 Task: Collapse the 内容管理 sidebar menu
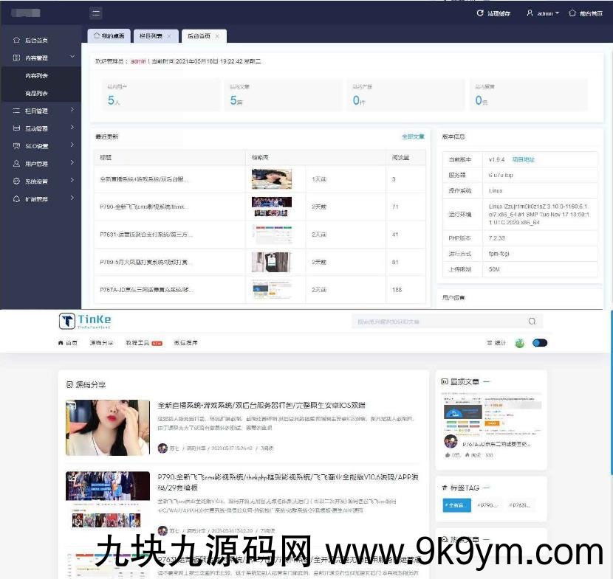point(72,57)
